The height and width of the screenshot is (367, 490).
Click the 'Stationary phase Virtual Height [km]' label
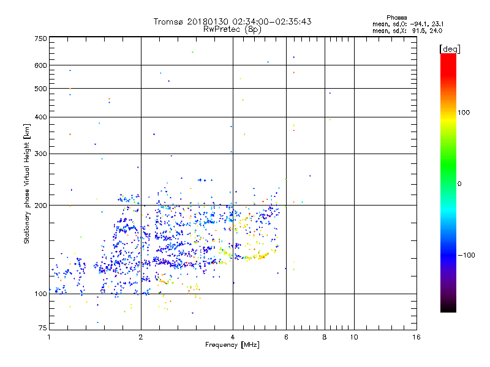tap(27, 184)
